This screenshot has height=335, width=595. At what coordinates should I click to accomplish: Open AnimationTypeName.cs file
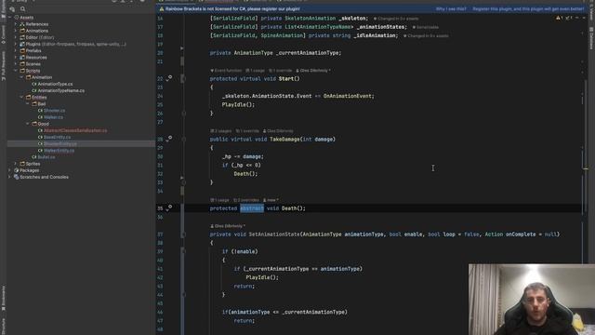tap(60, 91)
